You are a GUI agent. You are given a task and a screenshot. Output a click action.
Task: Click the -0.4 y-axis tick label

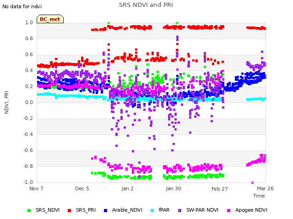point(28,134)
